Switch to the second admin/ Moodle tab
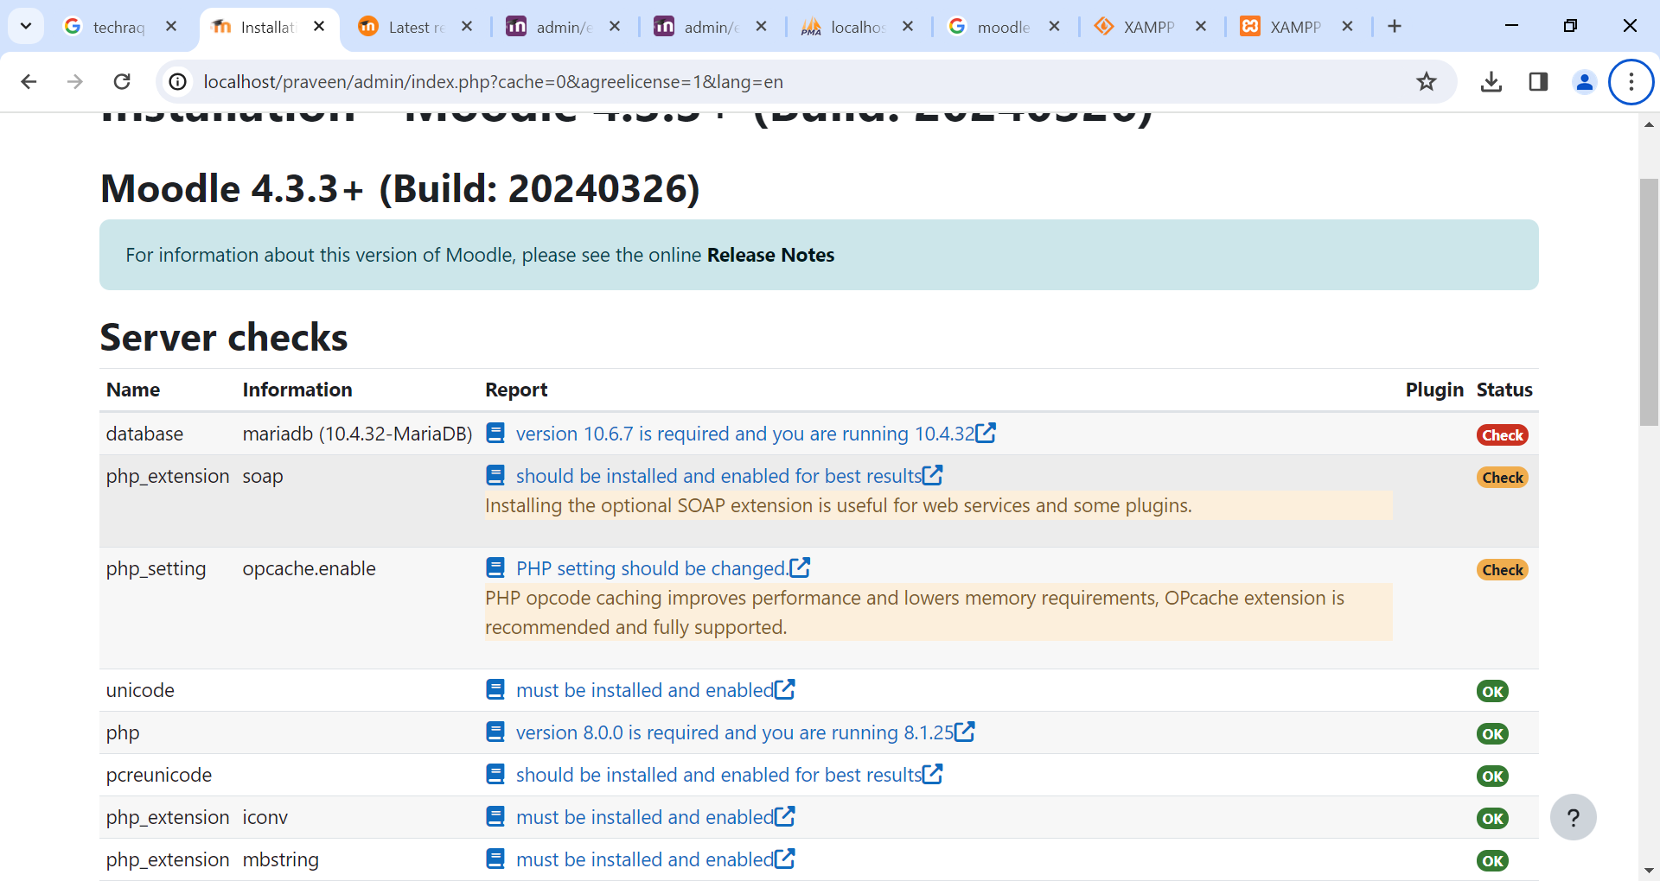1660x881 pixels. pos(711,27)
